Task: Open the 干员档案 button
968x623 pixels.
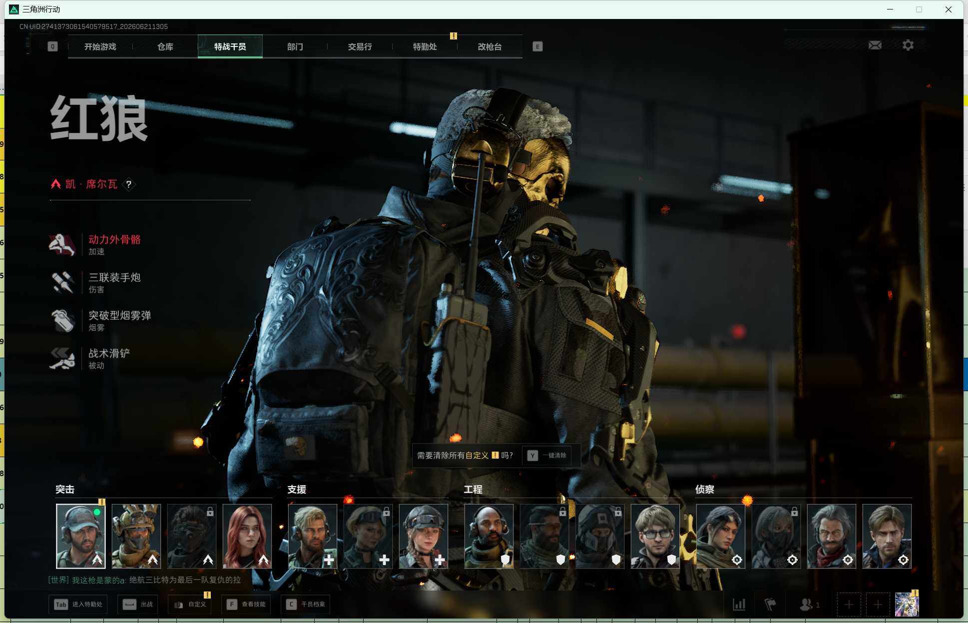Action: pos(306,605)
